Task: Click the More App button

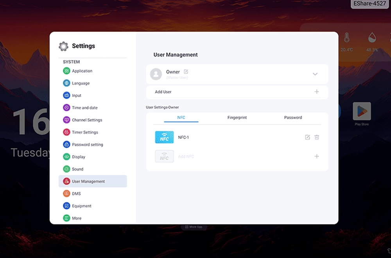Action: pyautogui.click(x=194, y=227)
